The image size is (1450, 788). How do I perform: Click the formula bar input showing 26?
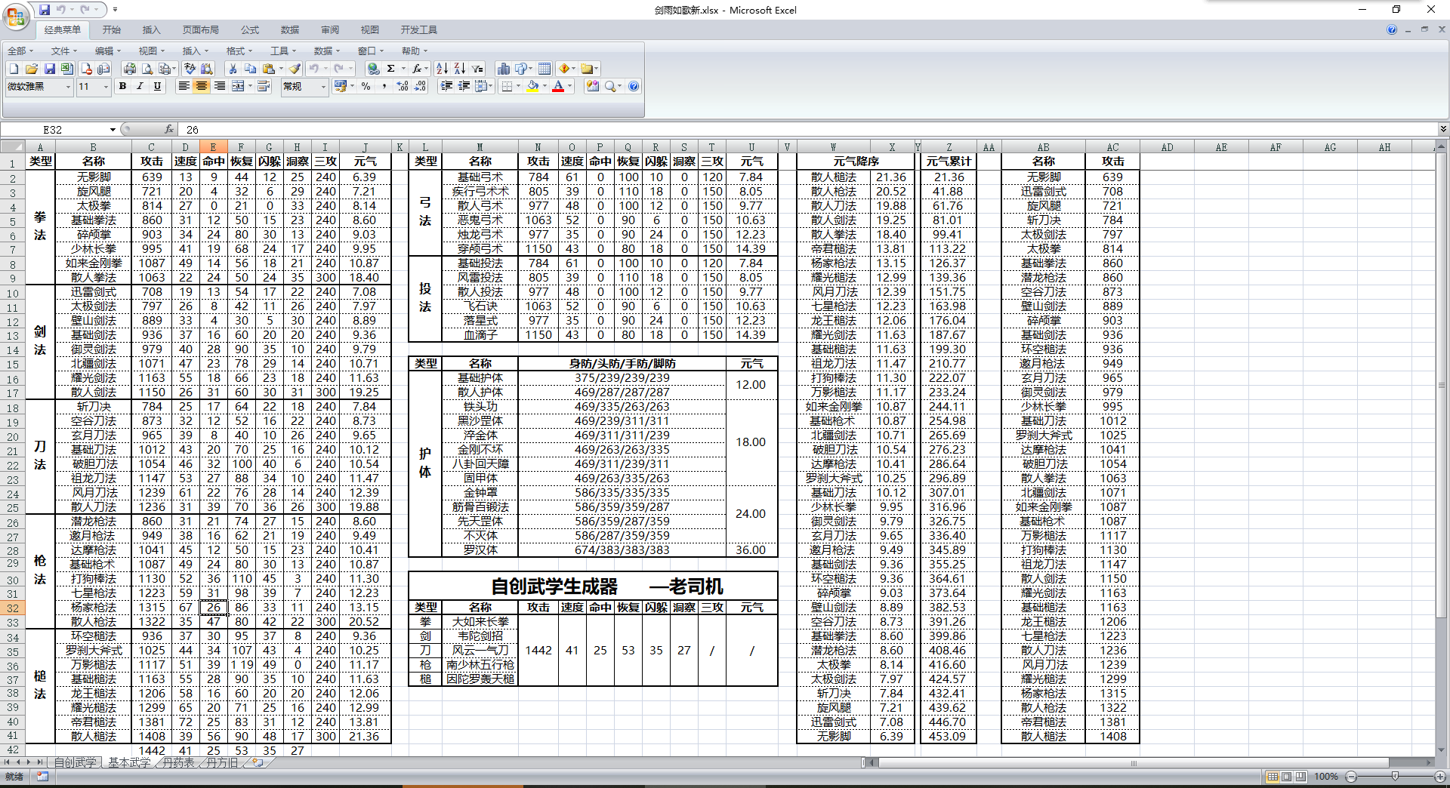pyautogui.click(x=808, y=129)
